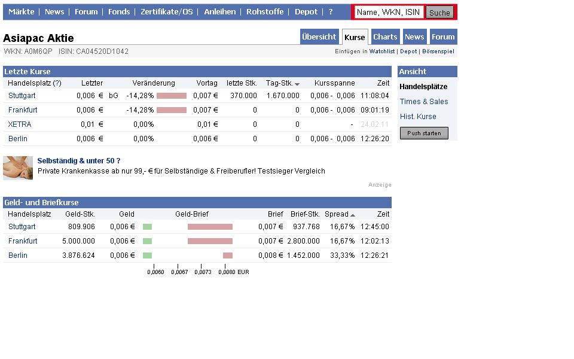Switch to the Charts tab
The height and width of the screenshot is (359, 574).
[384, 36]
